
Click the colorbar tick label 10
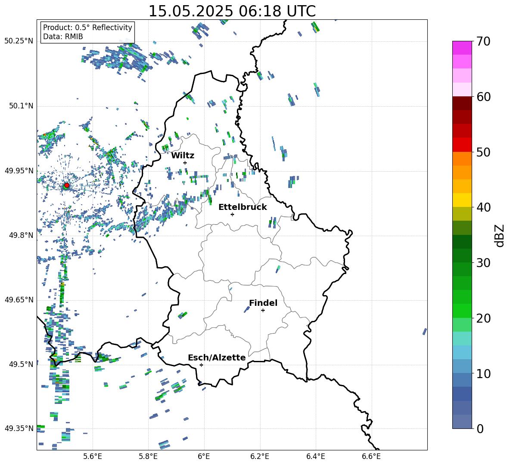point(483,373)
